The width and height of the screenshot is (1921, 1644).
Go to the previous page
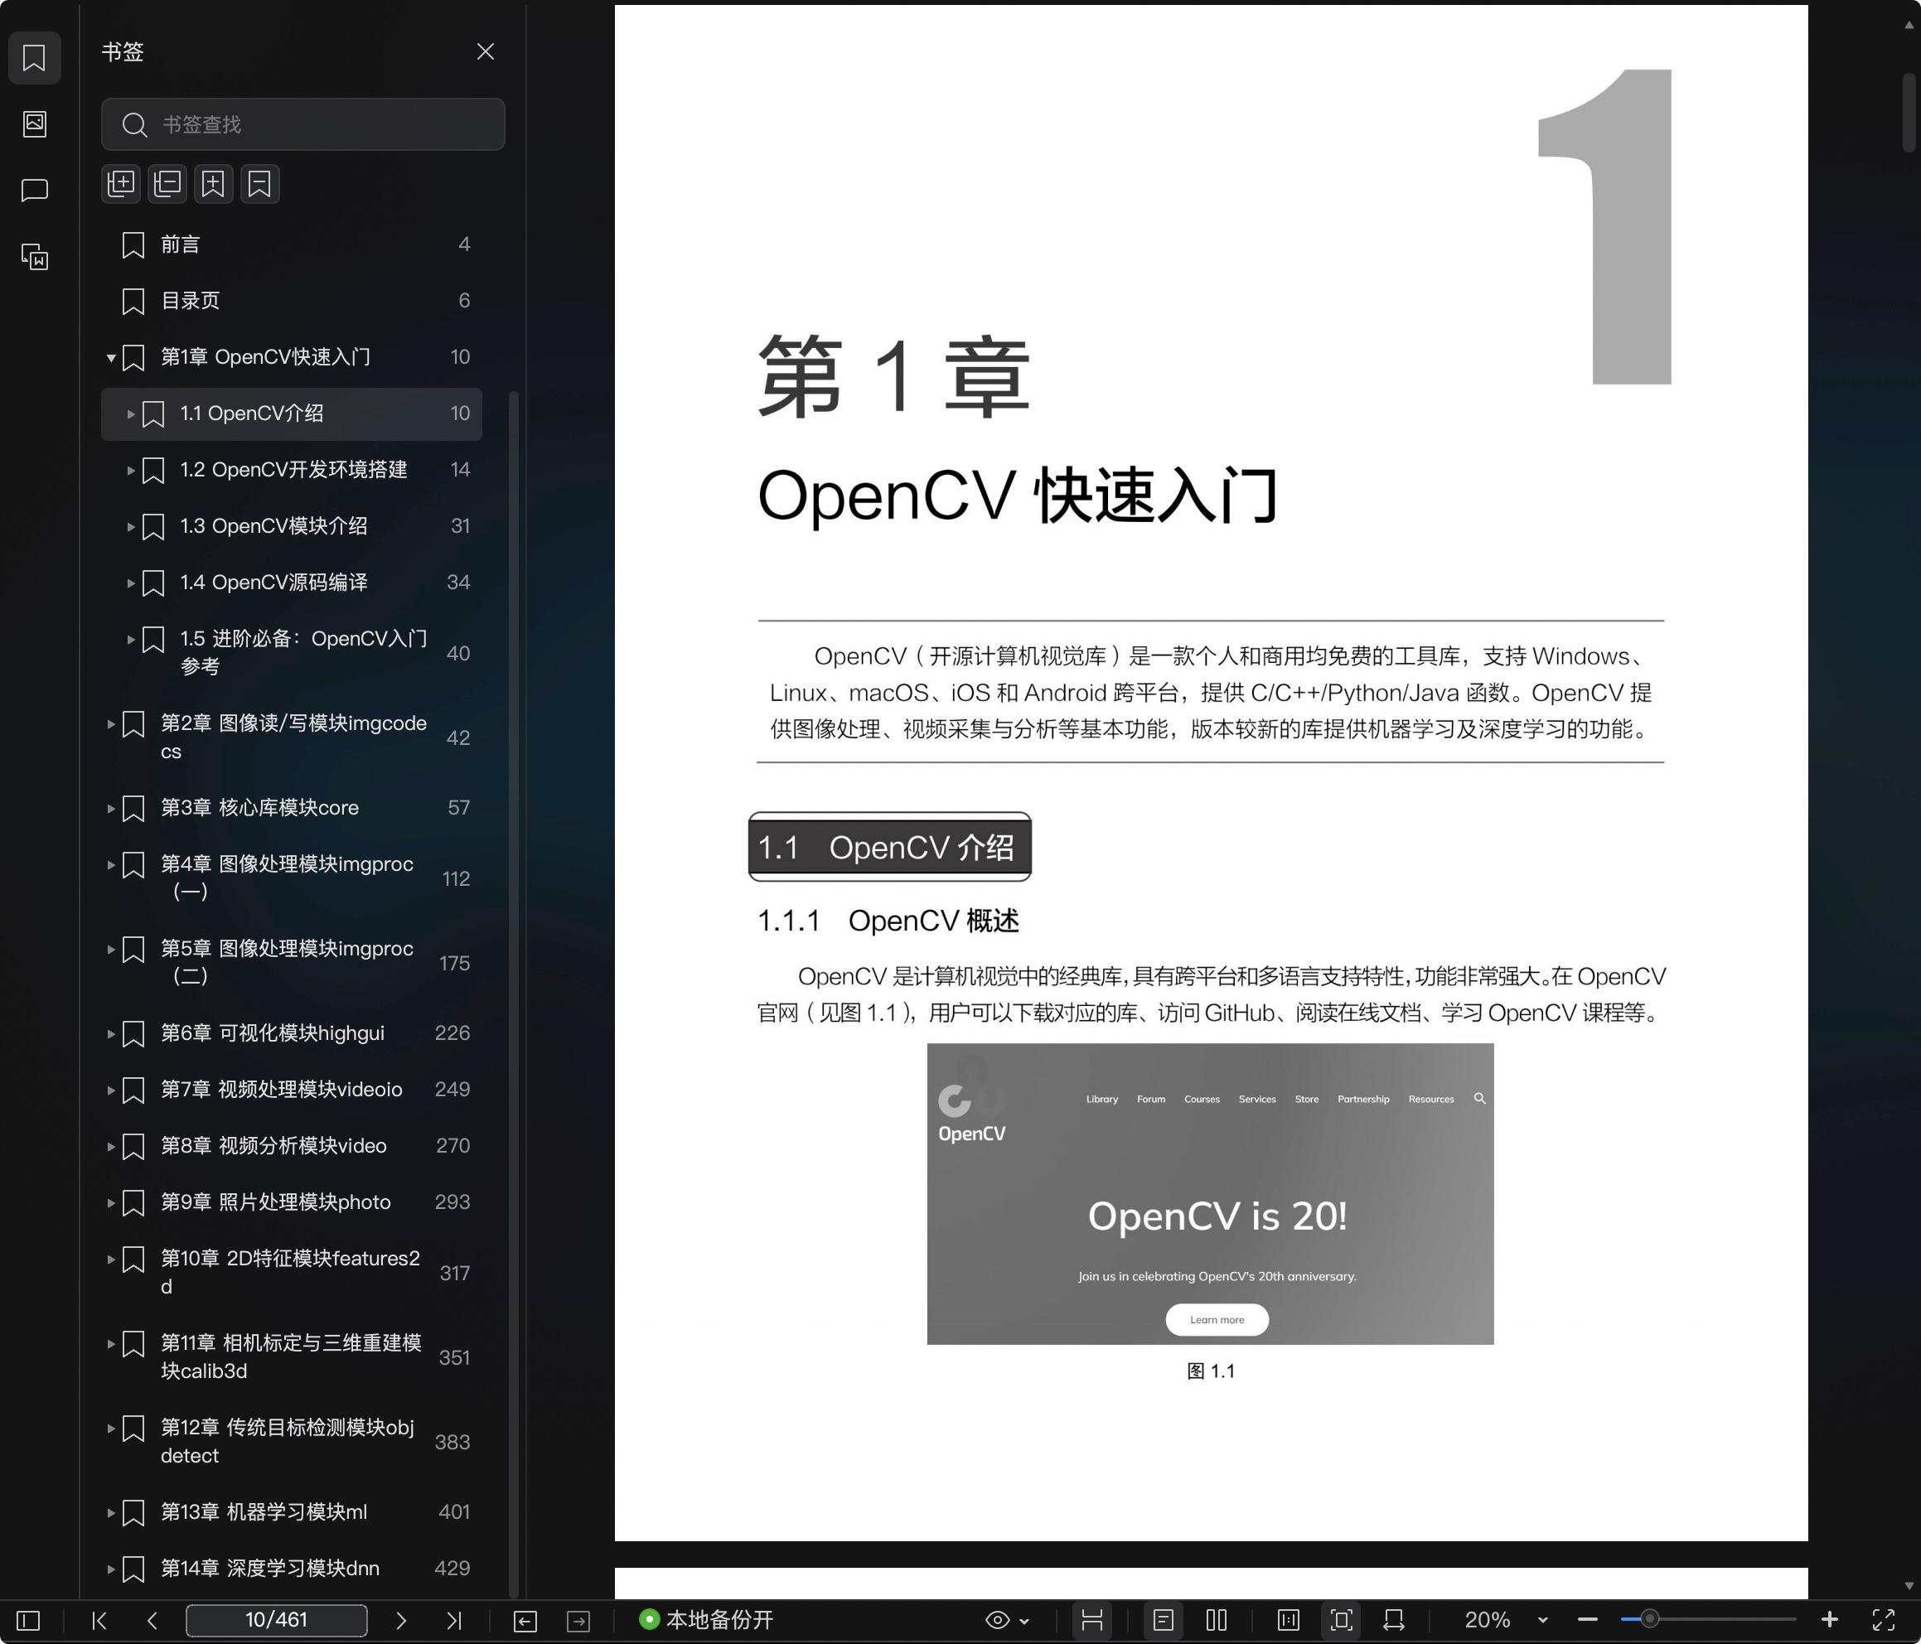pyautogui.click(x=153, y=1620)
